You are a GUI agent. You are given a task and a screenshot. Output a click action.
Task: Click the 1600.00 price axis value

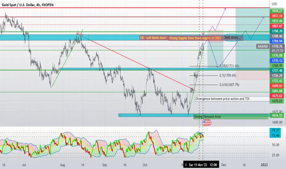277,122
